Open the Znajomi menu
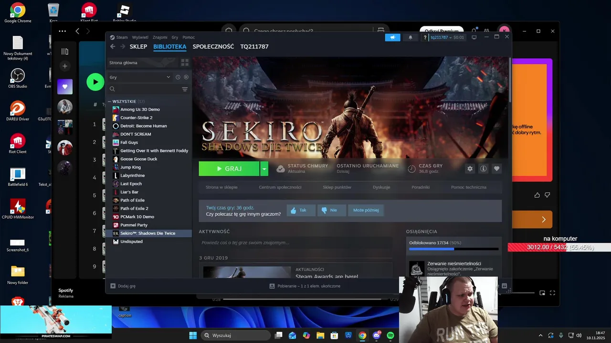The width and height of the screenshot is (611, 343). pyautogui.click(x=160, y=37)
